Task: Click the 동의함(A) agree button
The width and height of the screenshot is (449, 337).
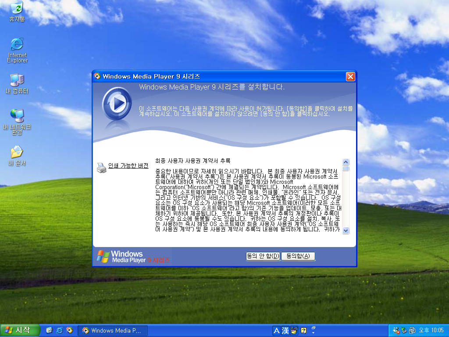Action: coord(298,256)
